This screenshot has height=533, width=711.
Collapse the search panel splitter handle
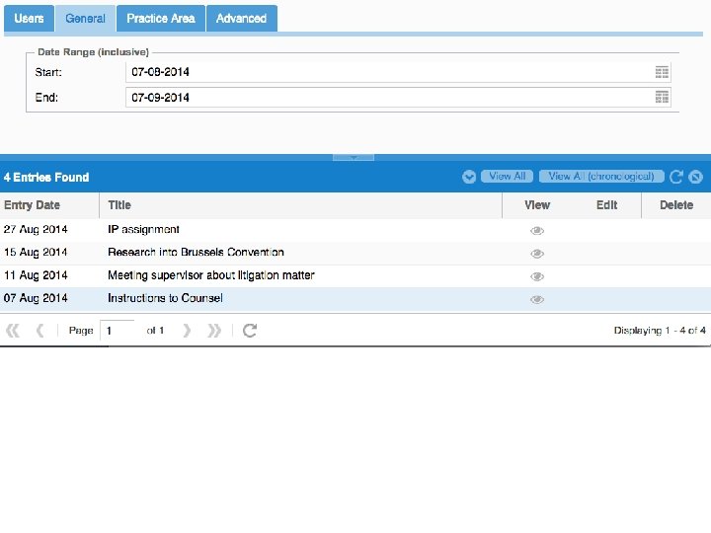click(354, 157)
